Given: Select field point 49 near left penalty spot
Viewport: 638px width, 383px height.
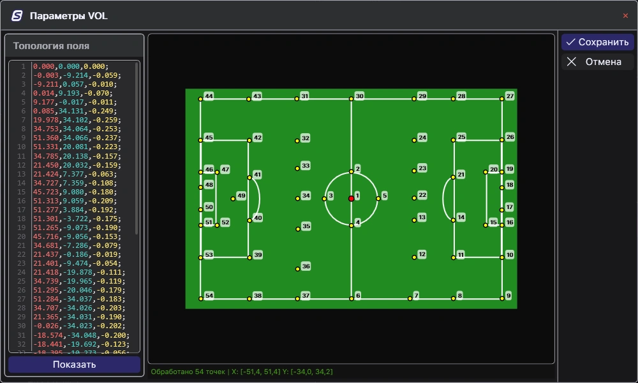Looking at the screenshot, I should 233,199.
